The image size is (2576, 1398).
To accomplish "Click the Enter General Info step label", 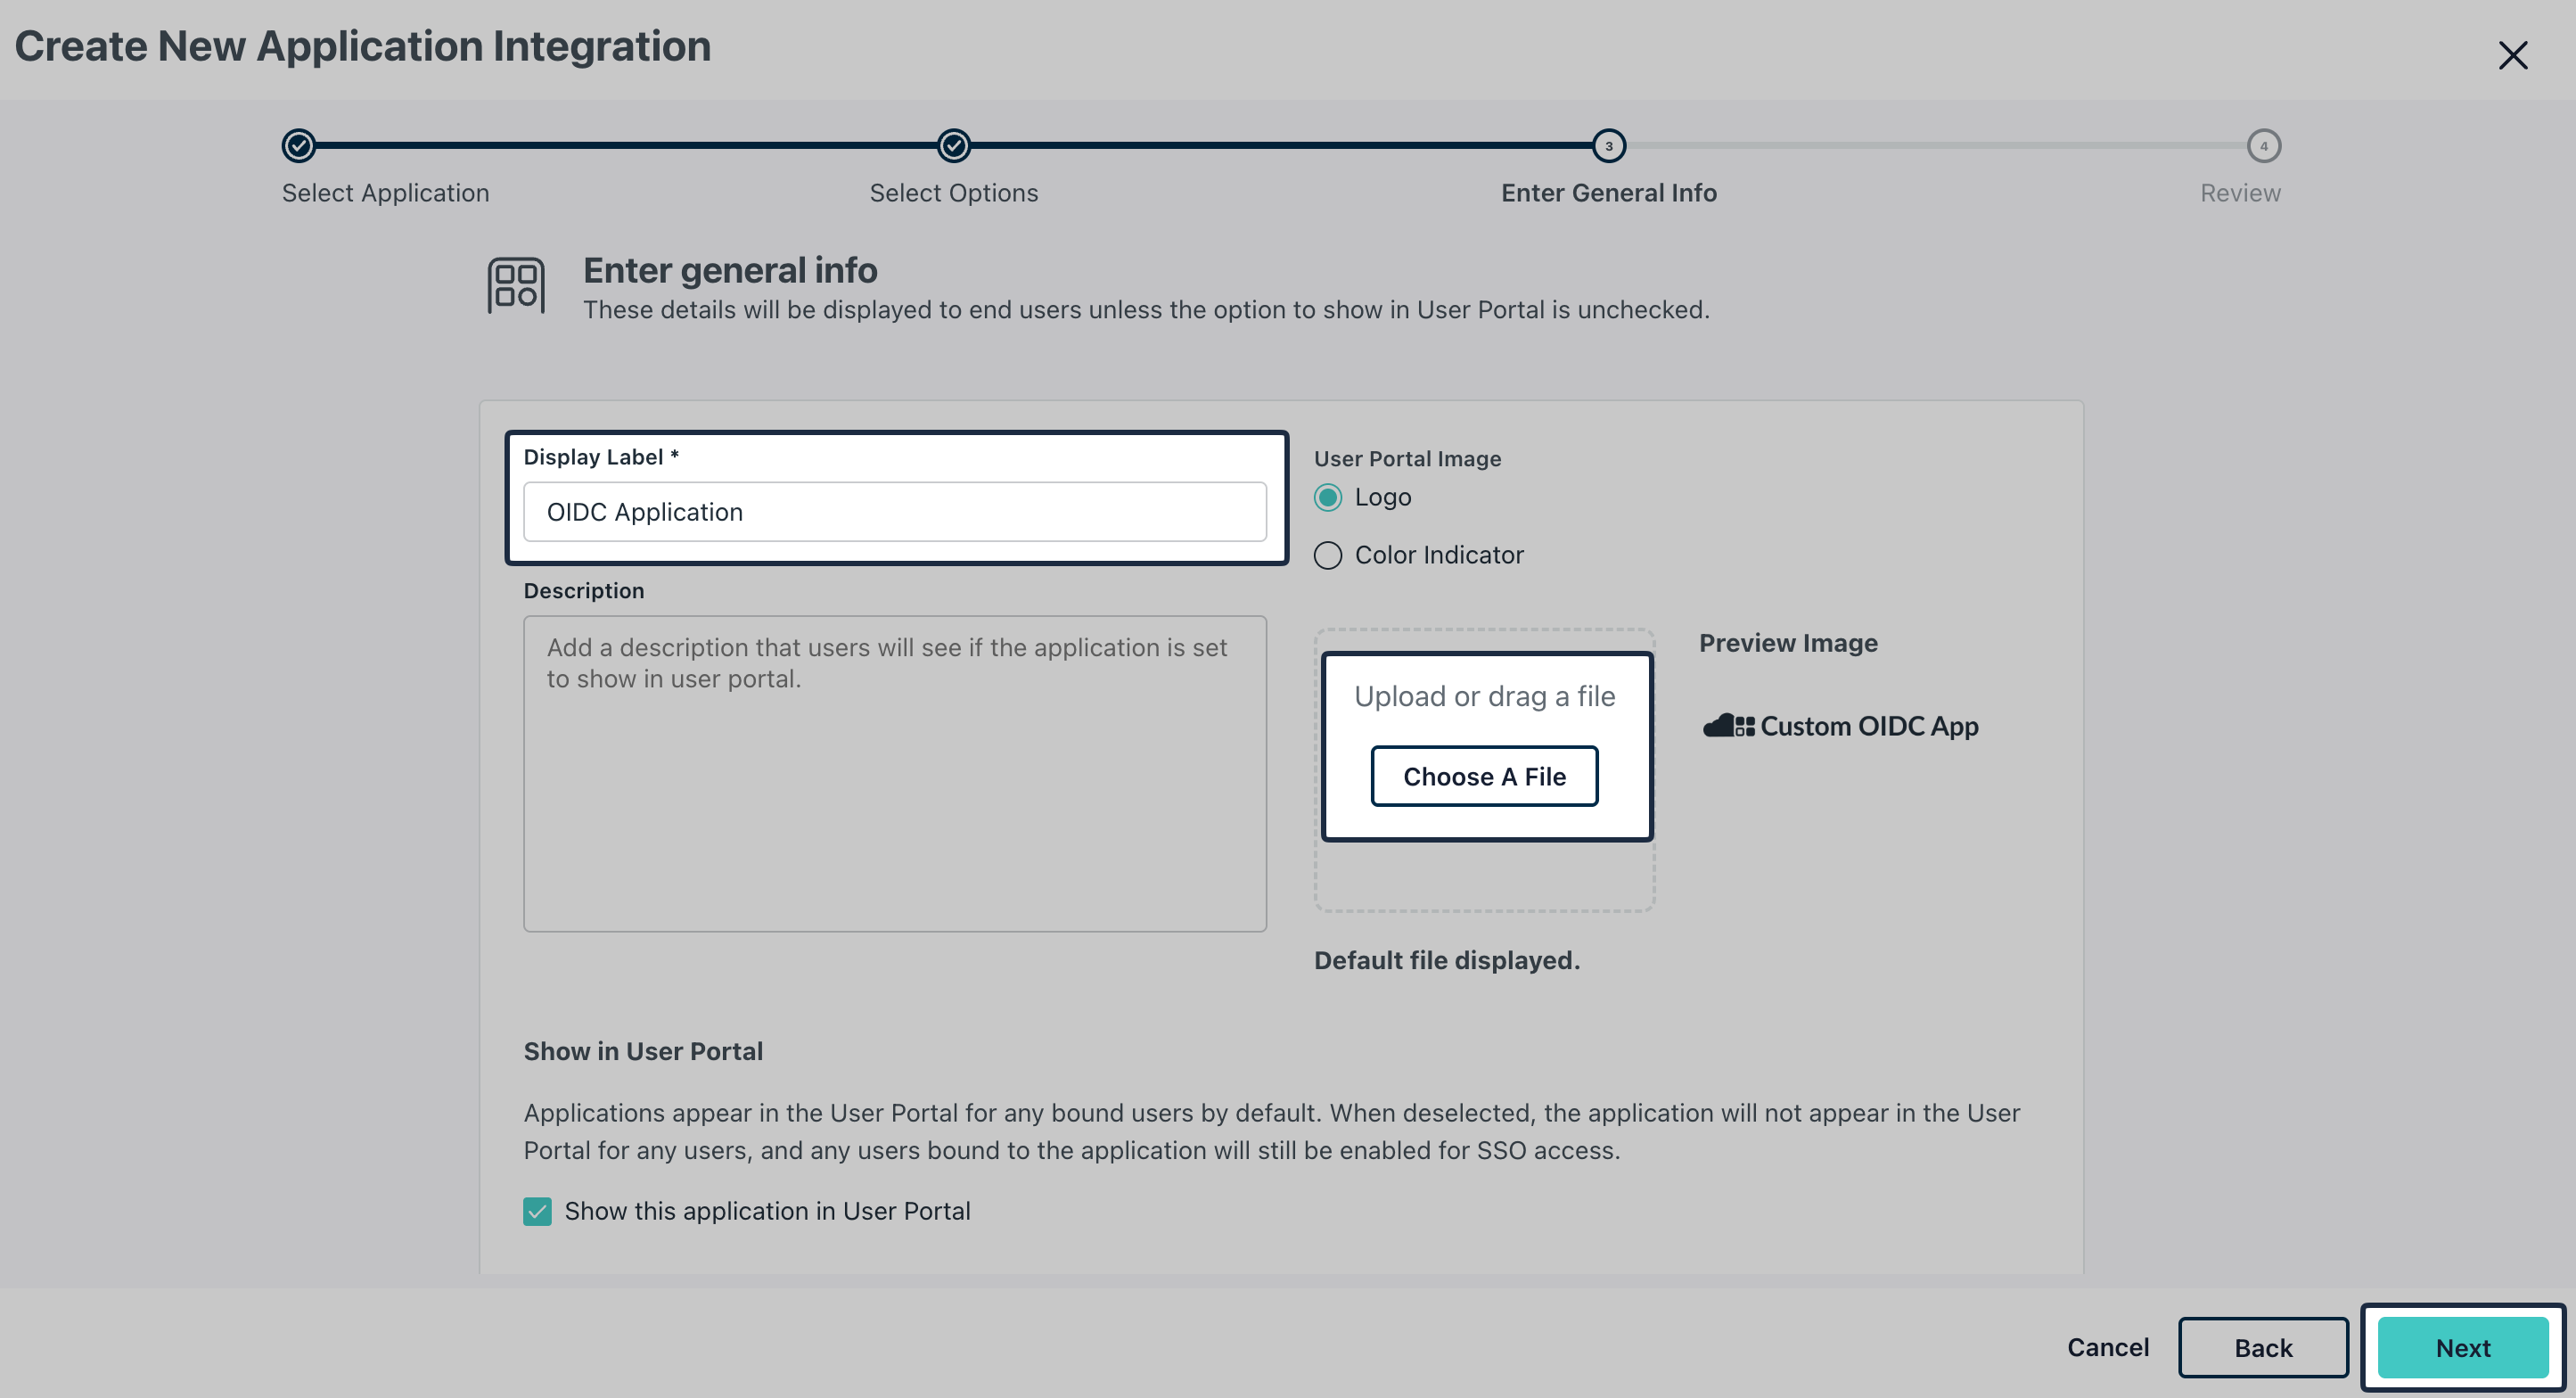I will [1608, 192].
